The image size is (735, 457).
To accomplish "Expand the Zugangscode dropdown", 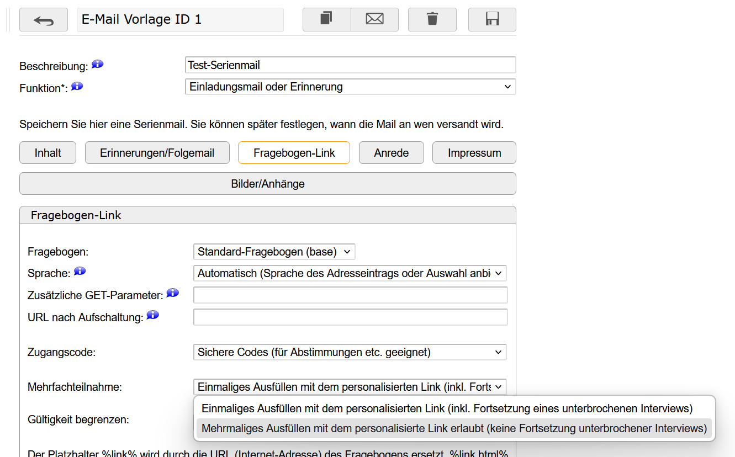I will tap(350, 352).
